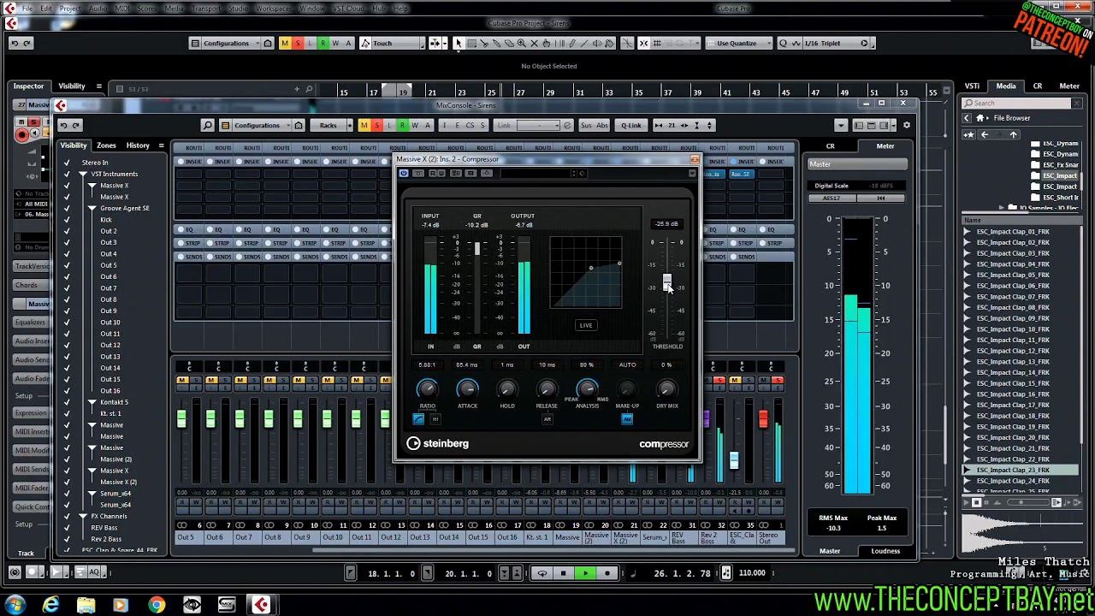Screen dimensions: 1095x616
Task: Click the green R read-all button in MixConsole
Action: click(x=402, y=126)
